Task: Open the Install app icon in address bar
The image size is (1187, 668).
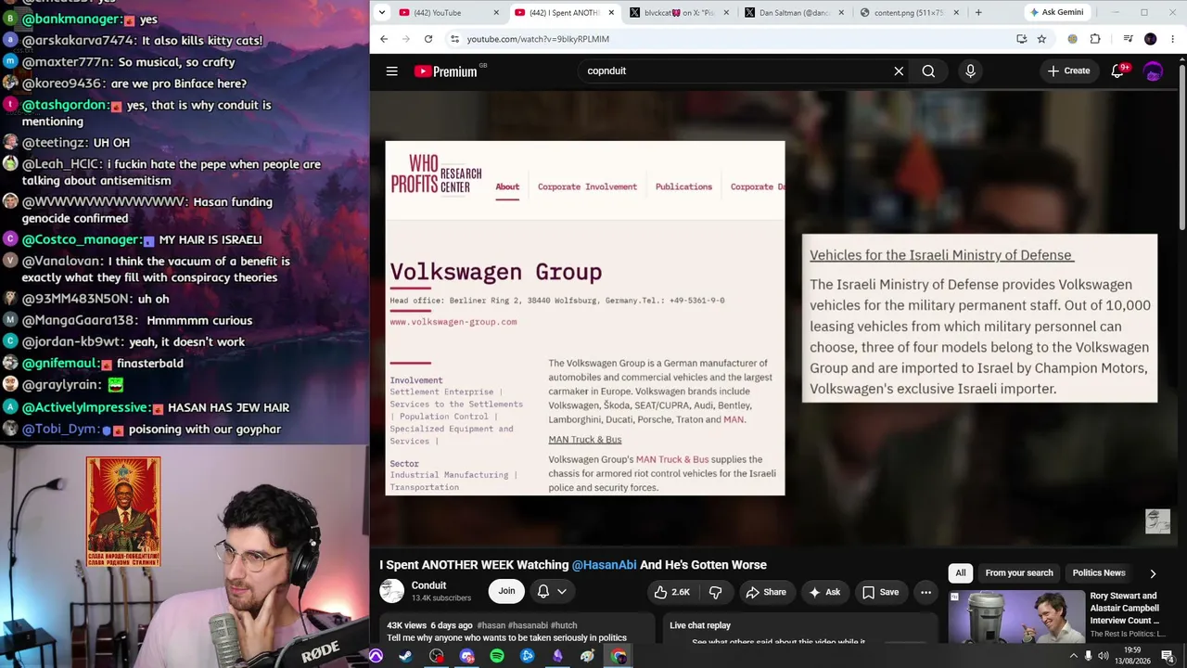Action: tap(1022, 39)
